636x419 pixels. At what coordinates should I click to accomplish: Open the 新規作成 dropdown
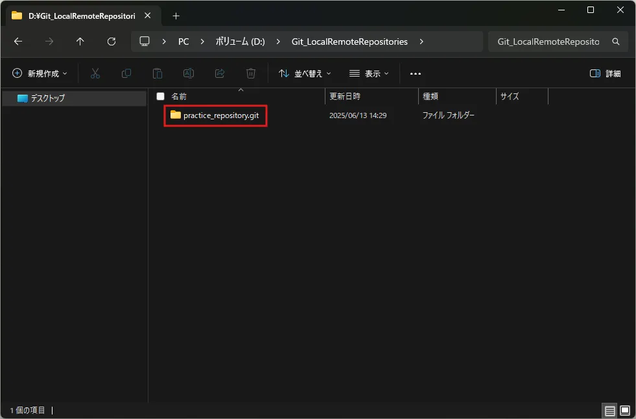pyautogui.click(x=40, y=73)
